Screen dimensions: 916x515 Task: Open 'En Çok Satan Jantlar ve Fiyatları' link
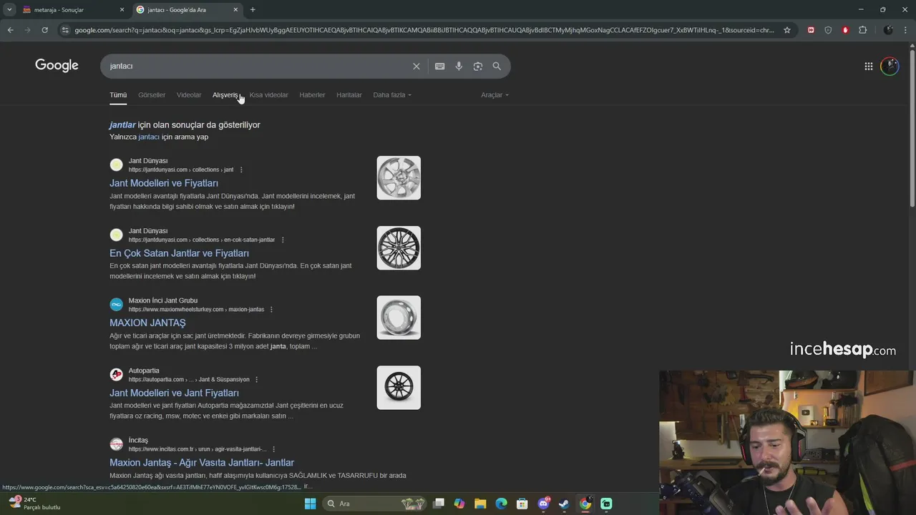coord(179,253)
